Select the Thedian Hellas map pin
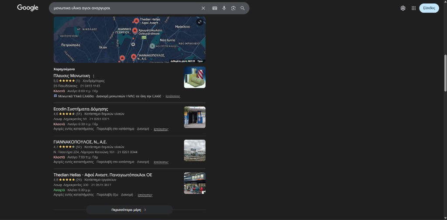This screenshot has height=220, width=447. pos(137,21)
